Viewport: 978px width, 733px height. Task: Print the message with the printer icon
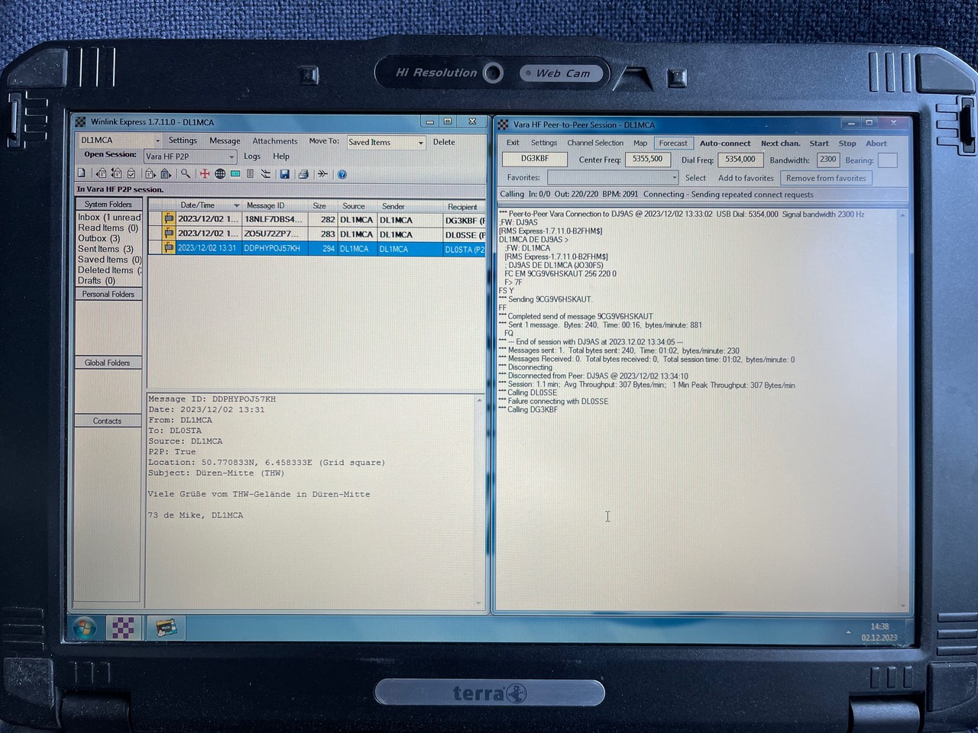[303, 174]
